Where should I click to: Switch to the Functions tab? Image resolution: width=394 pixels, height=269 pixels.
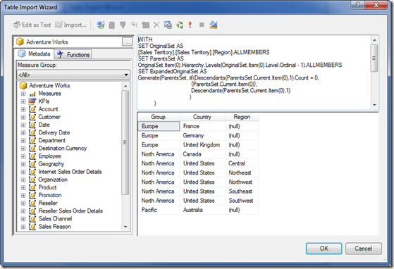pyautogui.click(x=73, y=54)
